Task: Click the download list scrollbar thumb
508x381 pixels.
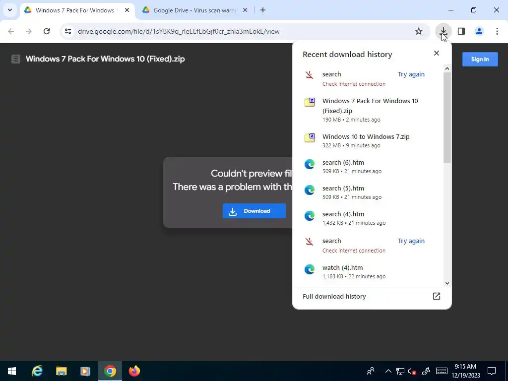Action: (x=447, y=117)
